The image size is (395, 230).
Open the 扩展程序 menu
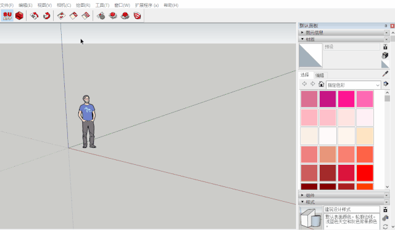click(x=147, y=5)
